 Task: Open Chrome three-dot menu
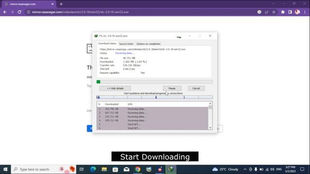click(305, 12)
